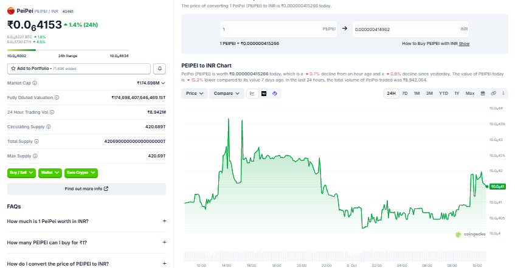Viewport: 515px width, 268px height.
Task: Copy chart link using chain icon
Action: tap(493, 94)
